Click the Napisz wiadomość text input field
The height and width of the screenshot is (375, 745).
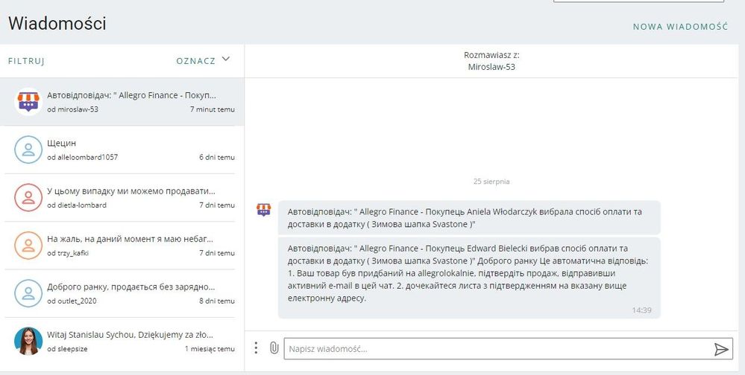click(x=496, y=349)
